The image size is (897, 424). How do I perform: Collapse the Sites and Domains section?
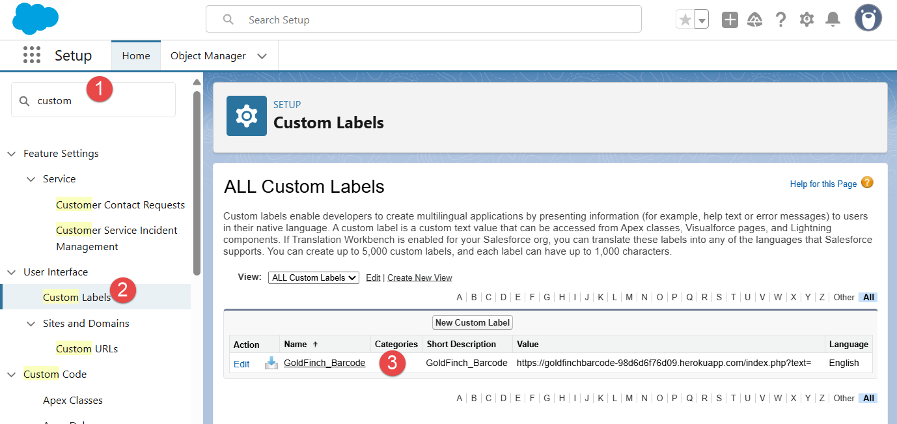coord(31,324)
